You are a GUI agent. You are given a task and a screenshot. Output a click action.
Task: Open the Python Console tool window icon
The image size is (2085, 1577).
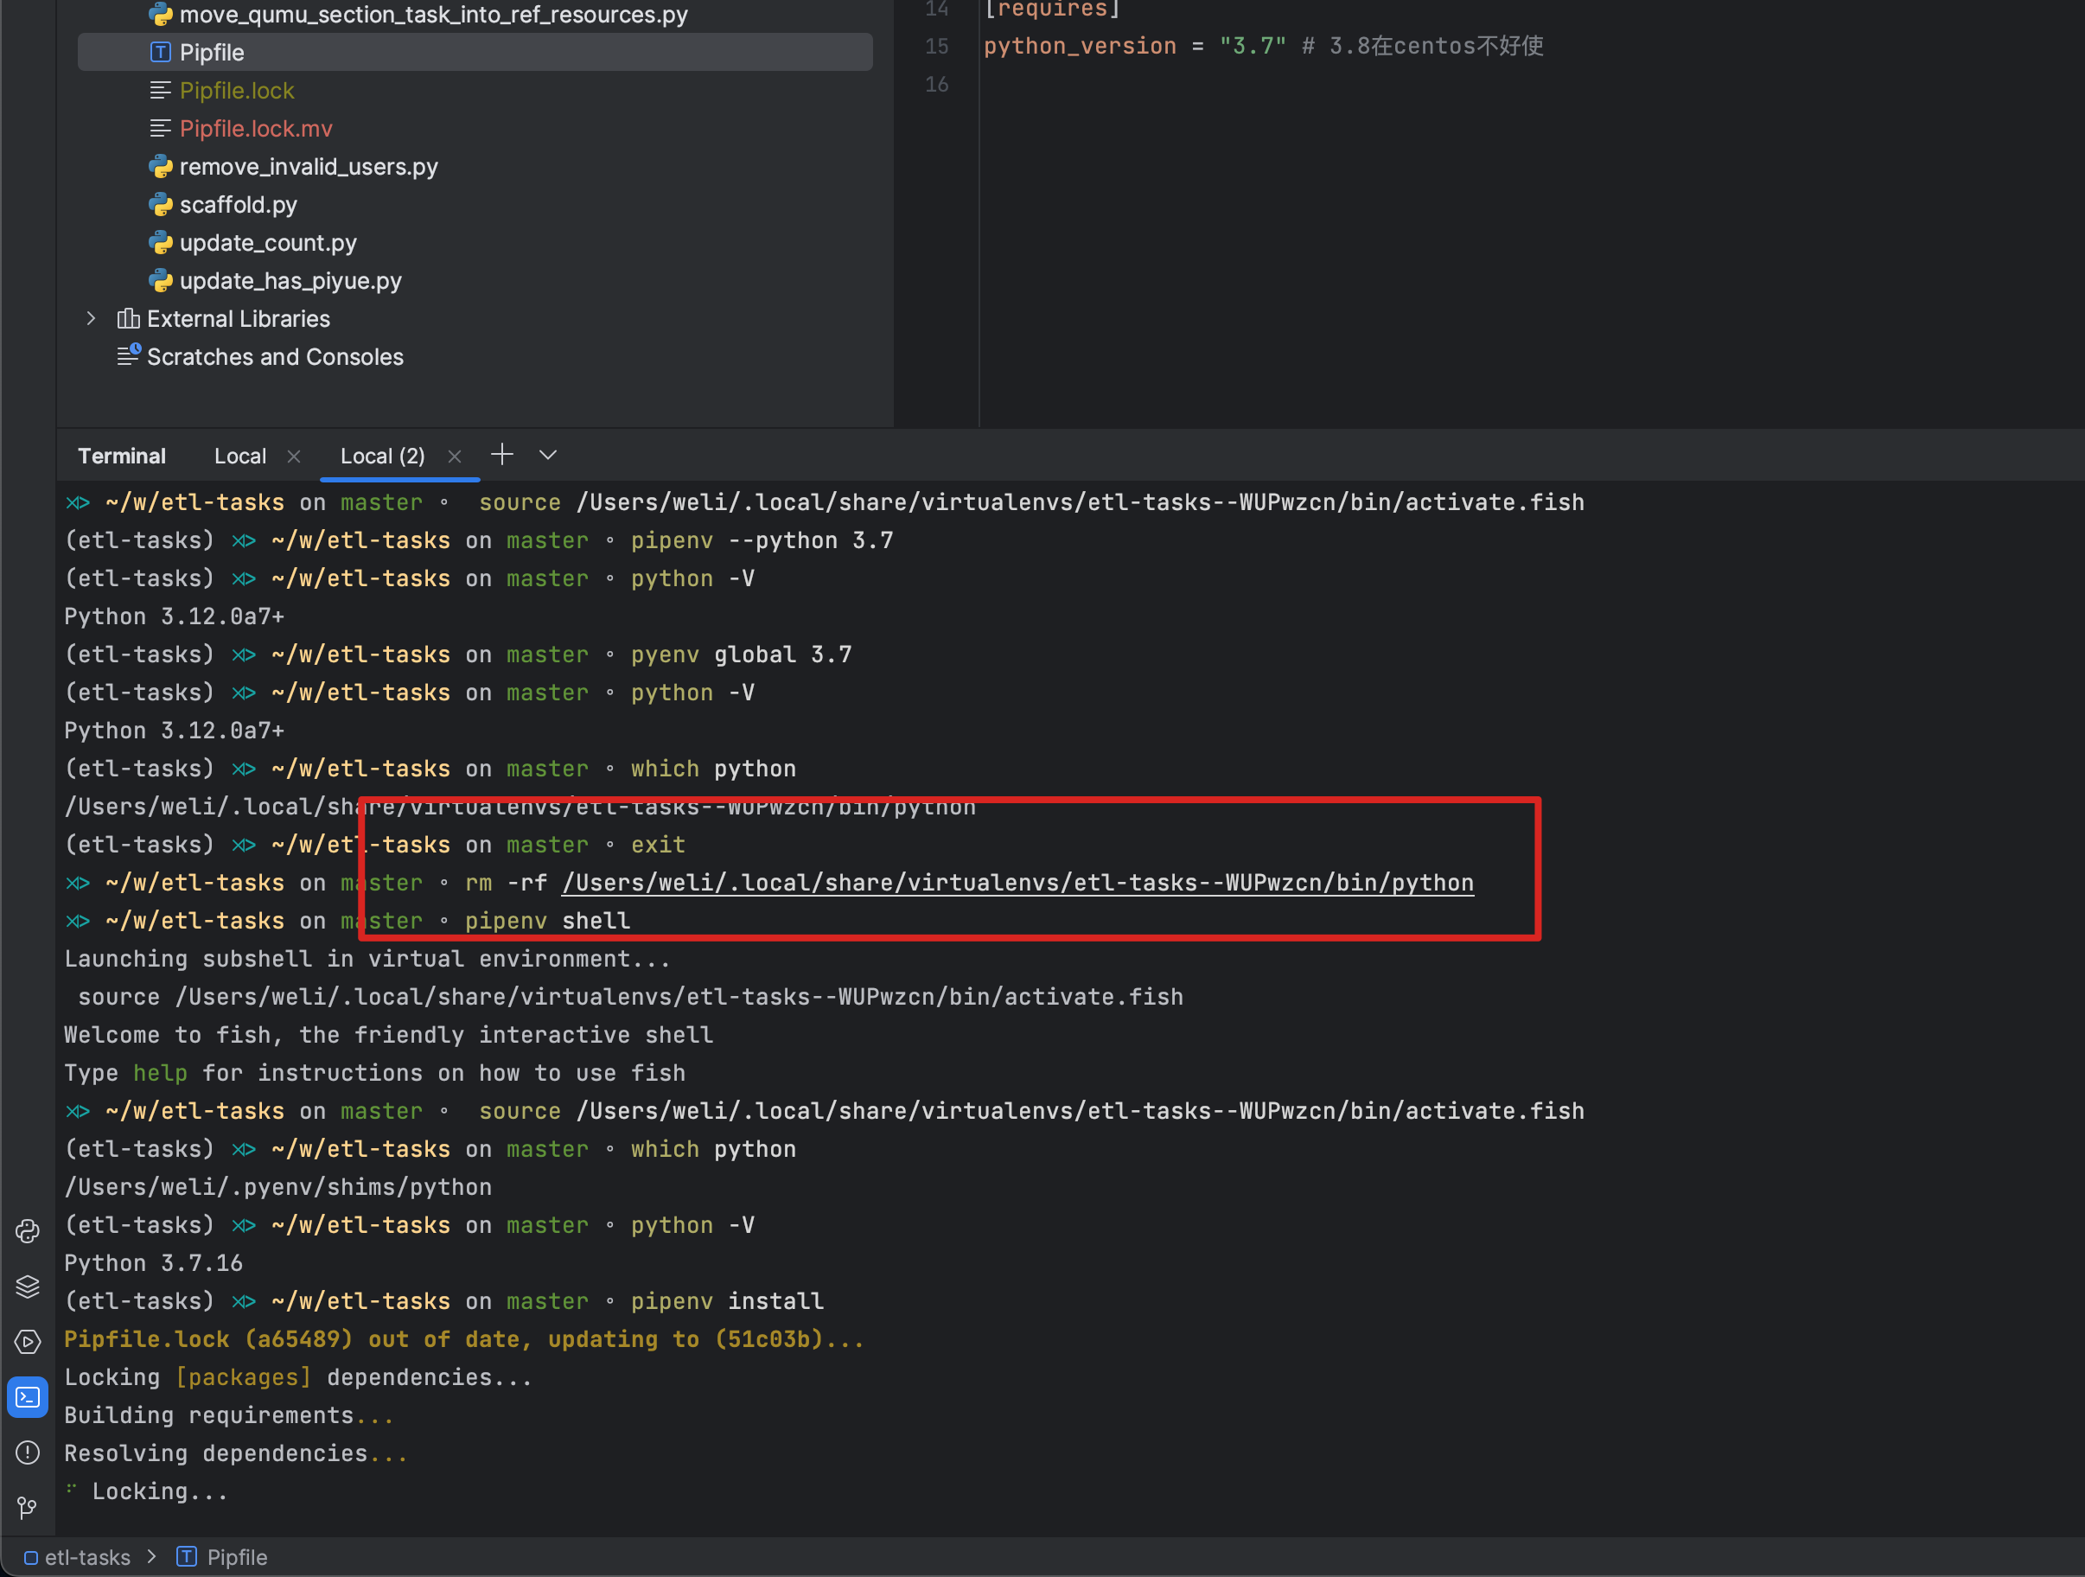click(x=28, y=1230)
